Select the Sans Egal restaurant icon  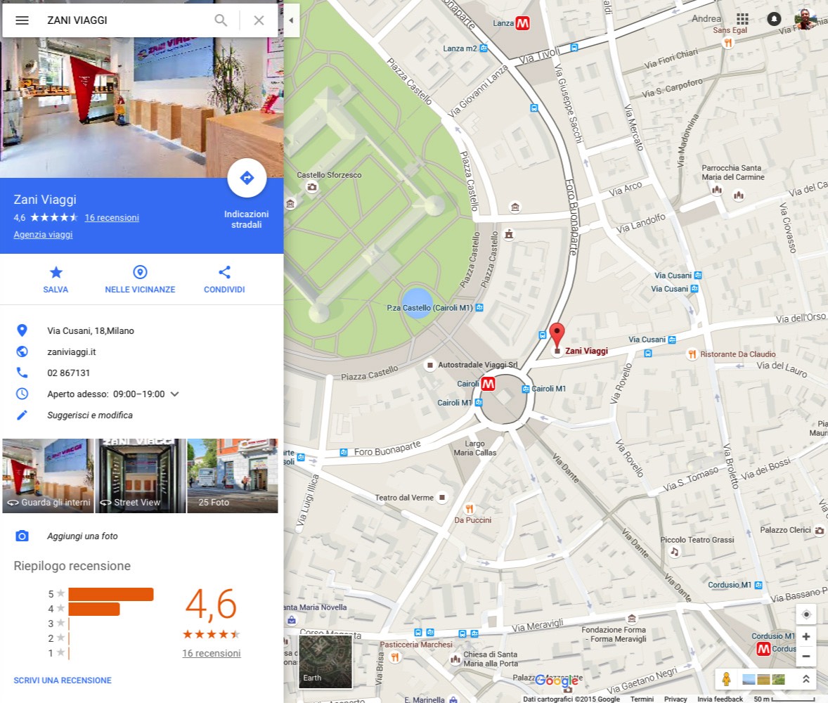coord(728,42)
